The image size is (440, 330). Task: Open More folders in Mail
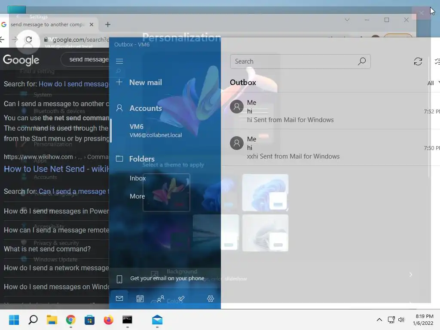click(x=137, y=196)
